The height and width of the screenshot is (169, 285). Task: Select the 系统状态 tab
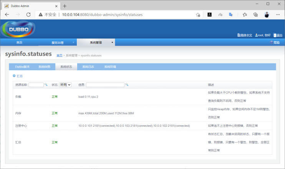66,67
